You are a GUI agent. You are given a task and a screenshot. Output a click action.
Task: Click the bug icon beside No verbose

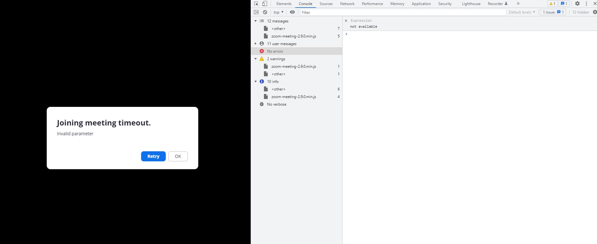(x=262, y=104)
